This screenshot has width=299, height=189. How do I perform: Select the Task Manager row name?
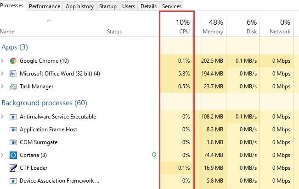(x=37, y=86)
